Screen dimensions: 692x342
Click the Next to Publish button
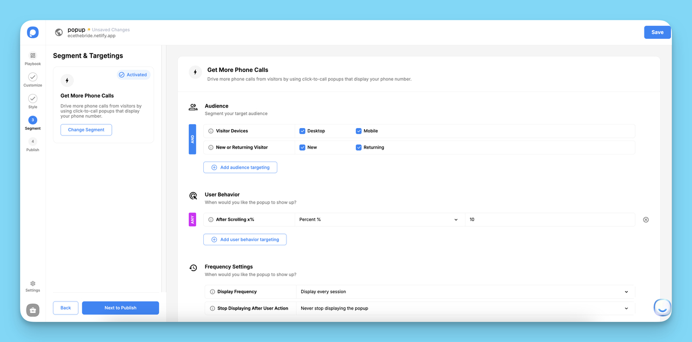121,308
